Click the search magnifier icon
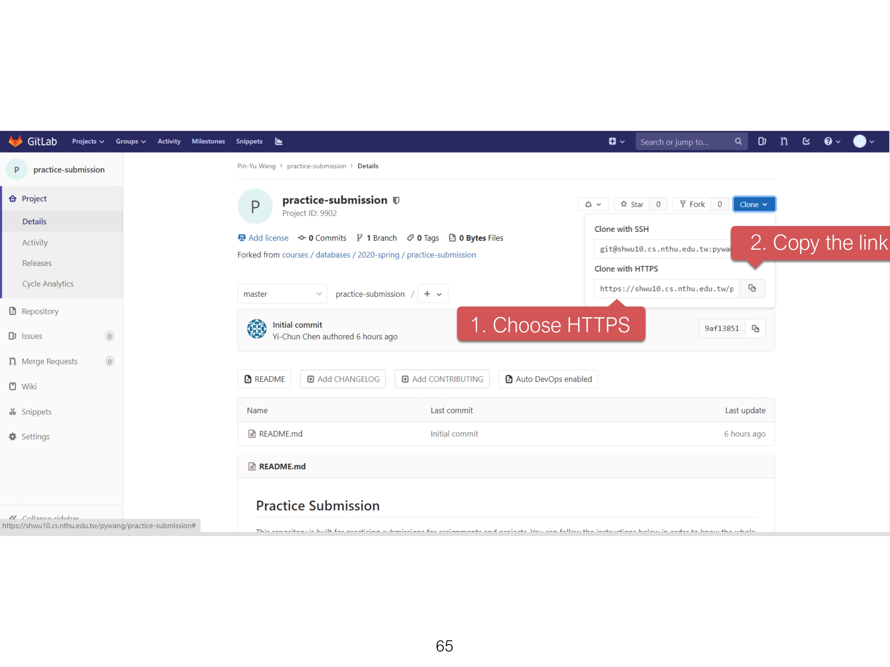This screenshot has height=667, width=890. (738, 141)
